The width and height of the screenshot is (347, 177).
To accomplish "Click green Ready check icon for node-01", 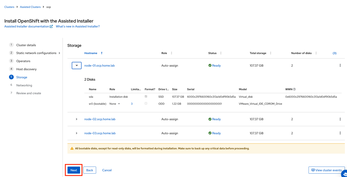I will [x=210, y=65].
